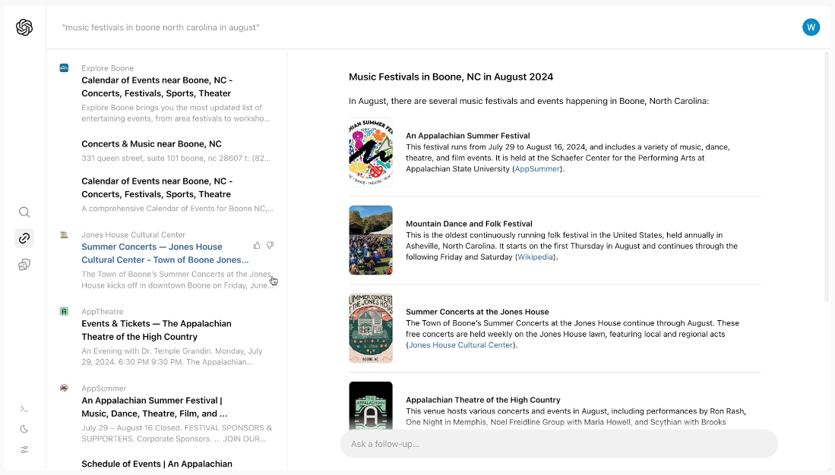Click the 'Music Festivals in Boone, NC' heading
Screen dimensions: 835x475
coord(451,77)
